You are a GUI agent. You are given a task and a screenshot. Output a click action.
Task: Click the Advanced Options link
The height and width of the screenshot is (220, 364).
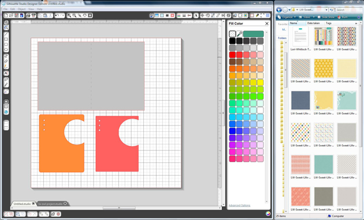click(x=239, y=206)
